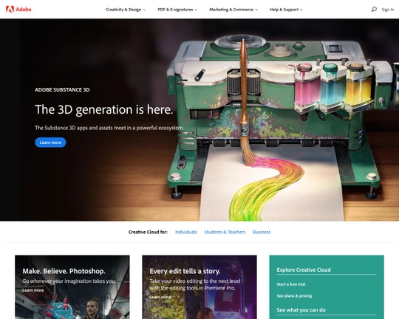Select the Individuals Creative Cloud link
The height and width of the screenshot is (319, 399).
pos(186,232)
